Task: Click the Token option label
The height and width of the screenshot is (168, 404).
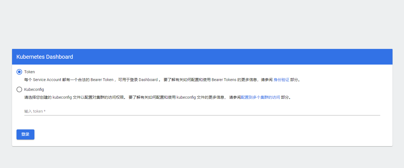Action: (29, 72)
